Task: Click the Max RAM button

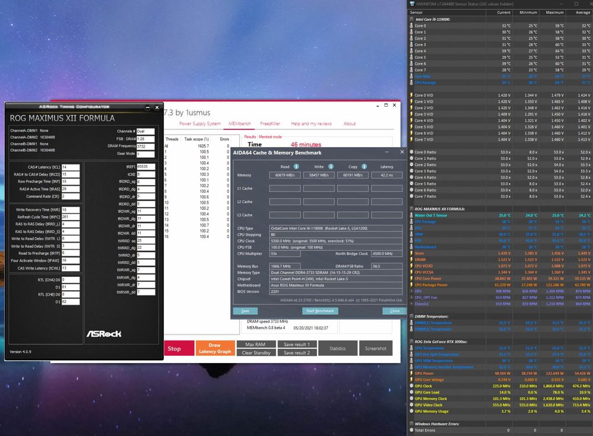Action: click(256, 344)
